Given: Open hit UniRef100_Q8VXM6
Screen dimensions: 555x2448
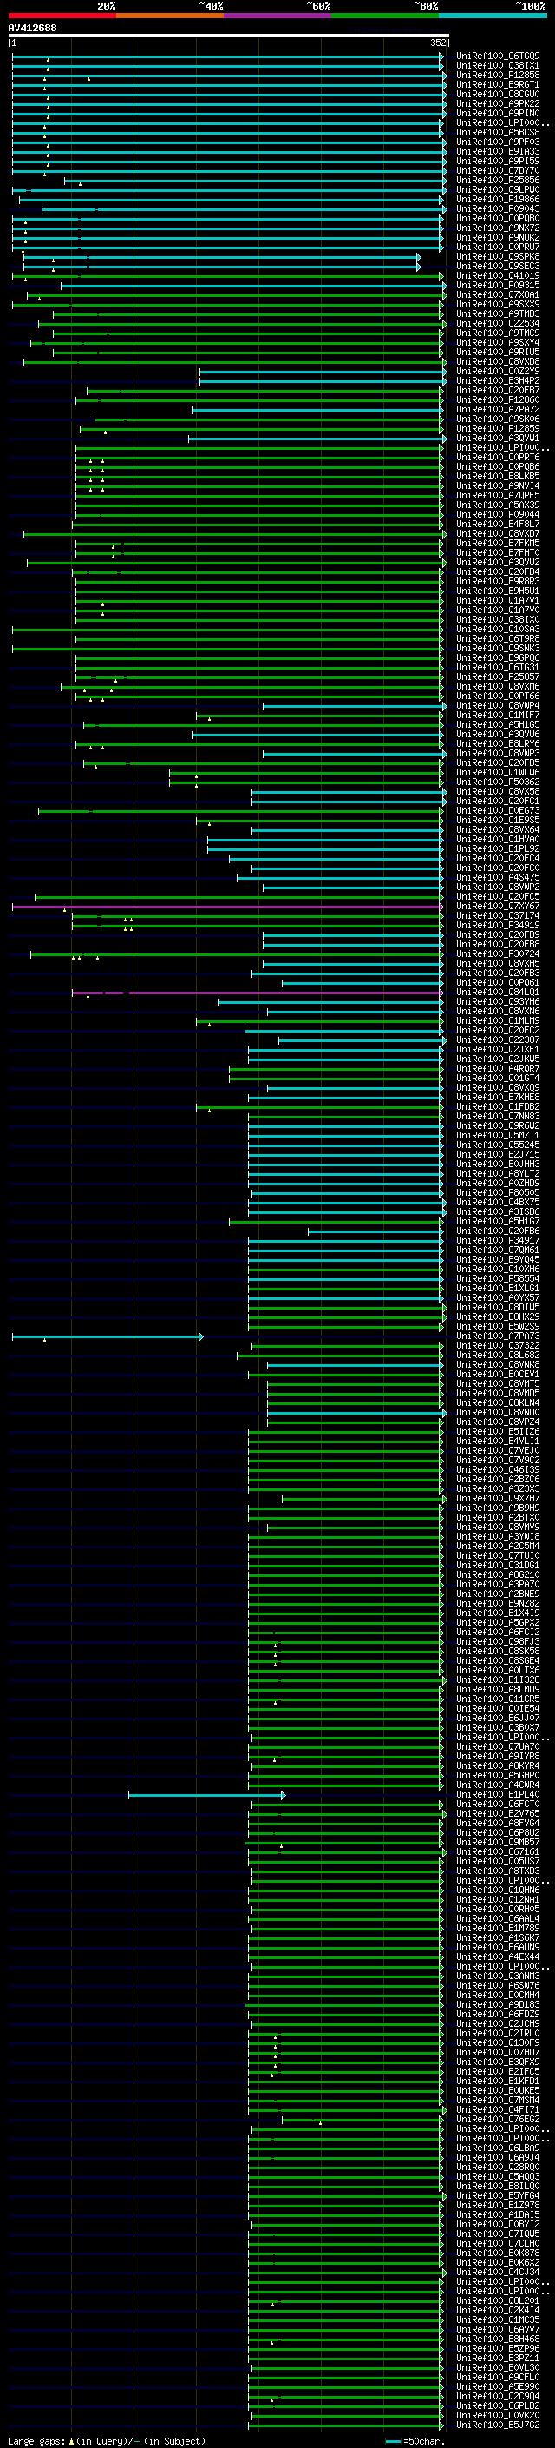Looking at the screenshot, I should [498, 686].
